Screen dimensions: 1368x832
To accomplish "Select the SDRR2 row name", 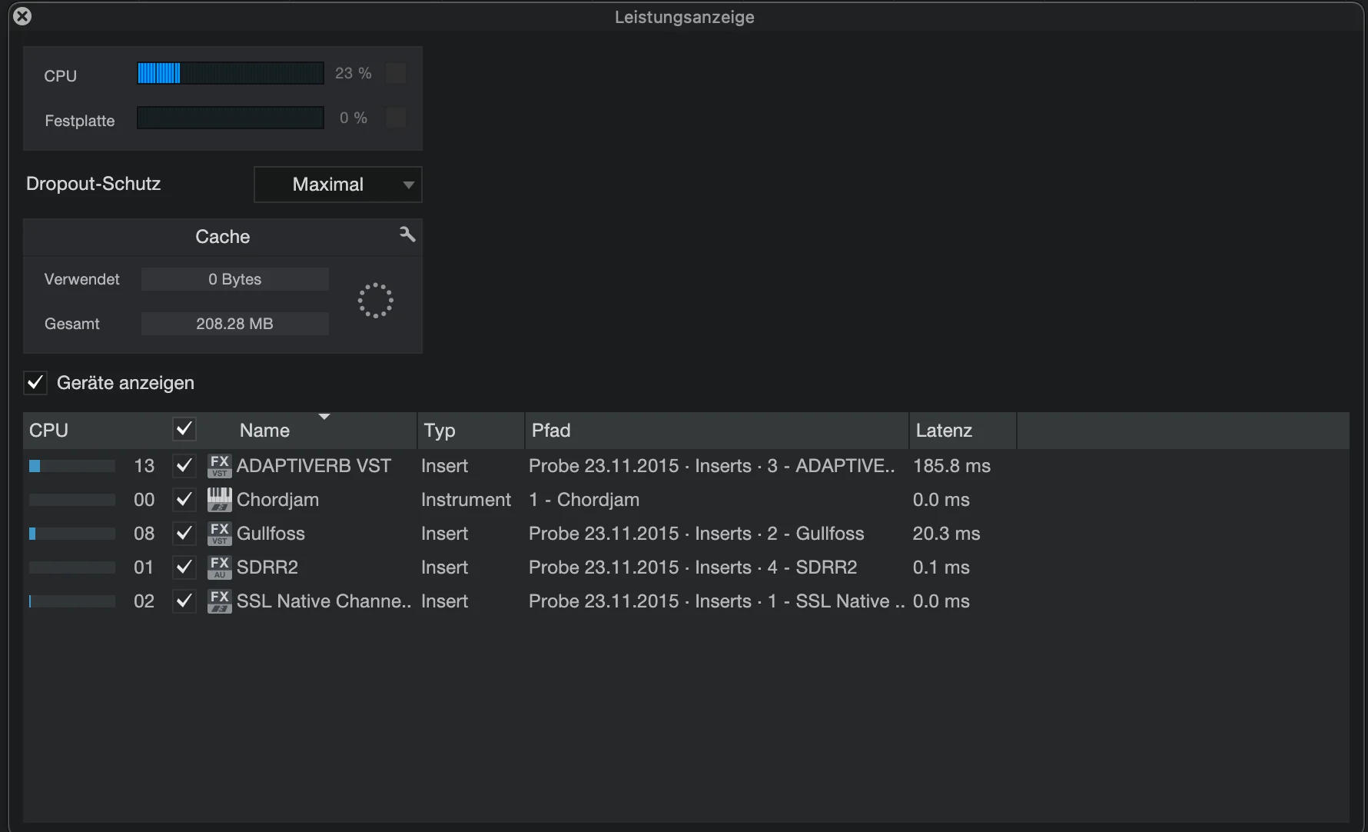I will 267,567.
